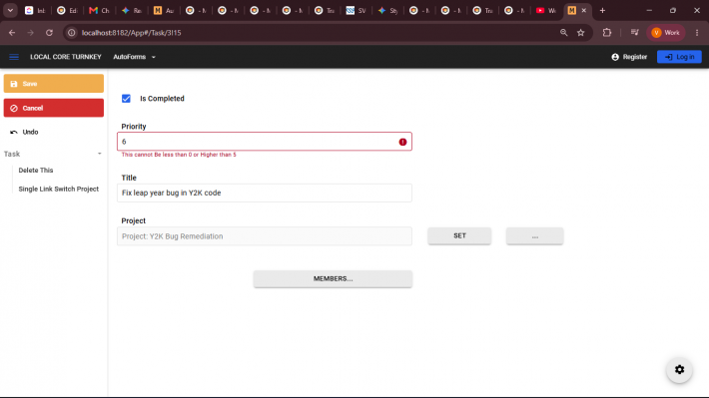Screen dimensions: 709x398
Task: Switch to the tab labeled Au
Action: [x=164, y=10]
